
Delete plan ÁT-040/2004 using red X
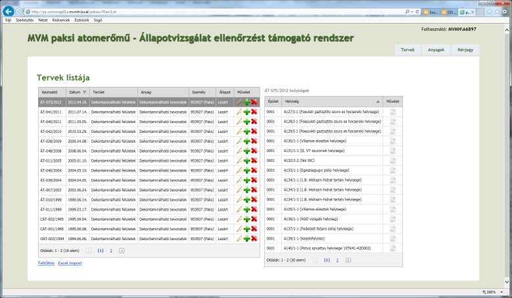[254, 170]
